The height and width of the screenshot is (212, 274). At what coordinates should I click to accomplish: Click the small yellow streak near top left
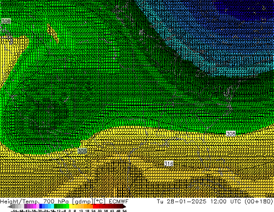tap(51, 30)
